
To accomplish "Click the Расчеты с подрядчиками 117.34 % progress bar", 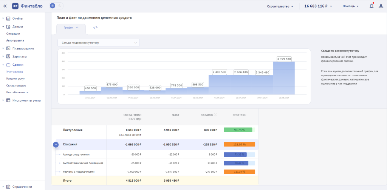I will coord(239,172).
